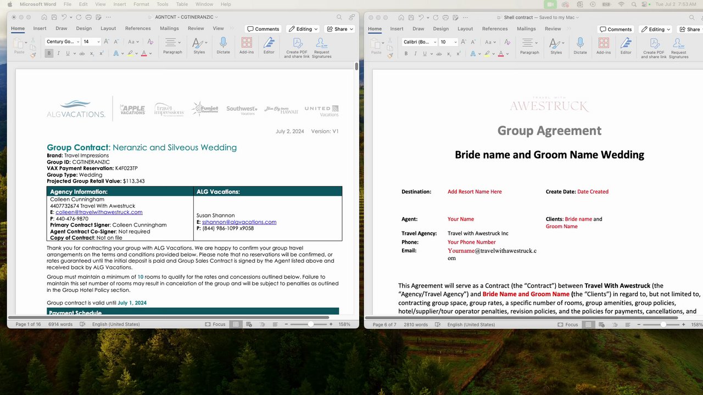Apply superscript in the AGNTCNT window
The height and width of the screenshot is (395, 703).
101,54
